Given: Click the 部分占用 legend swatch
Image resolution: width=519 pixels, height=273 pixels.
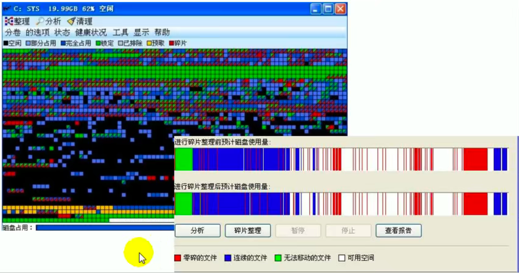Looking at the screenshot, I should point(28,43).
